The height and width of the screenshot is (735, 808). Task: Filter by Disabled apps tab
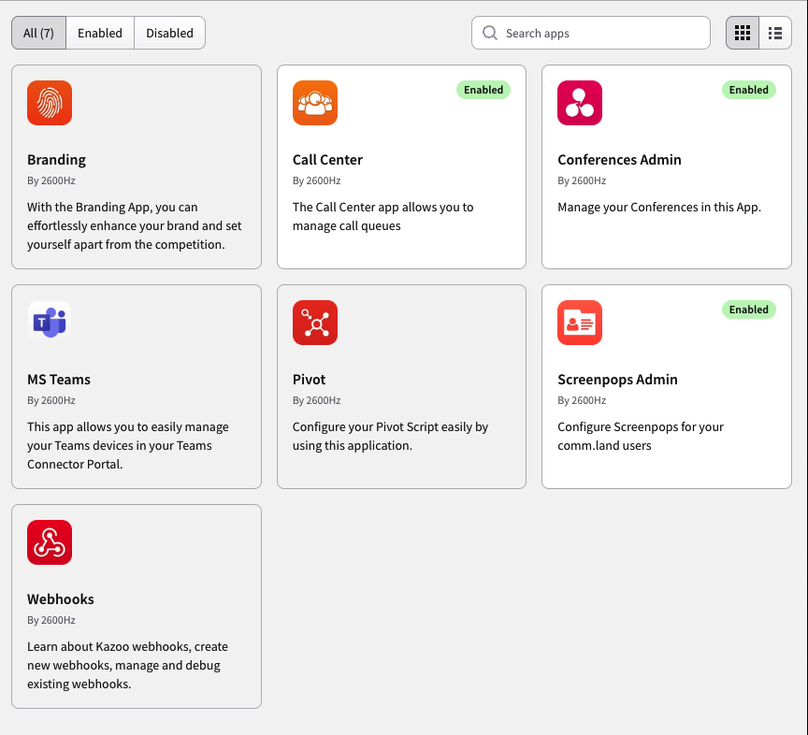pos(169,33)
